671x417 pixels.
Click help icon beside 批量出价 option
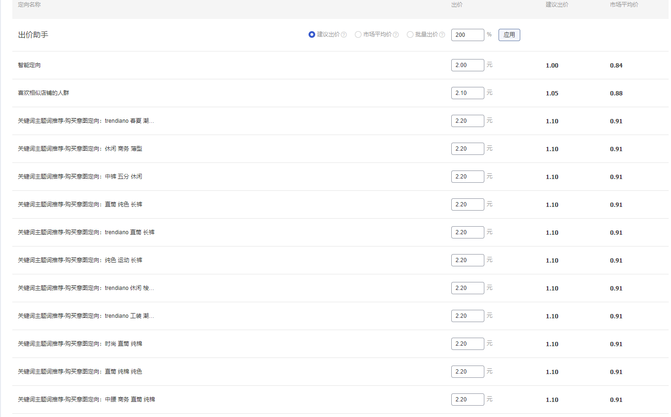[442, 35]
